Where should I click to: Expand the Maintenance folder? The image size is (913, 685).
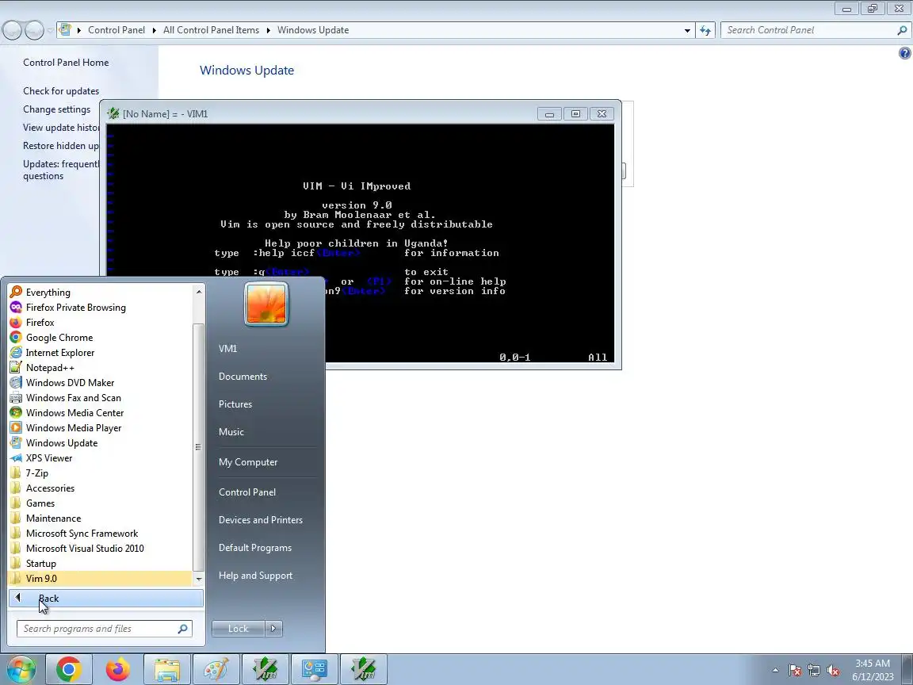tap(100, 519)
